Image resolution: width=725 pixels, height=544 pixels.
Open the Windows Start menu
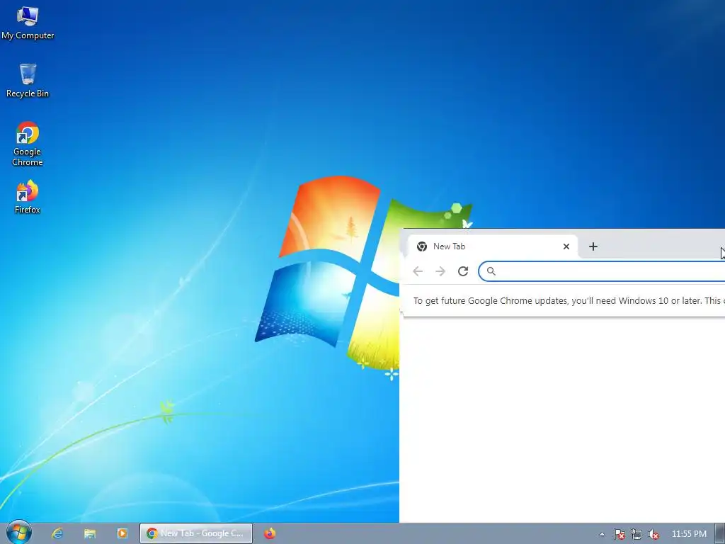click(19, 533)
